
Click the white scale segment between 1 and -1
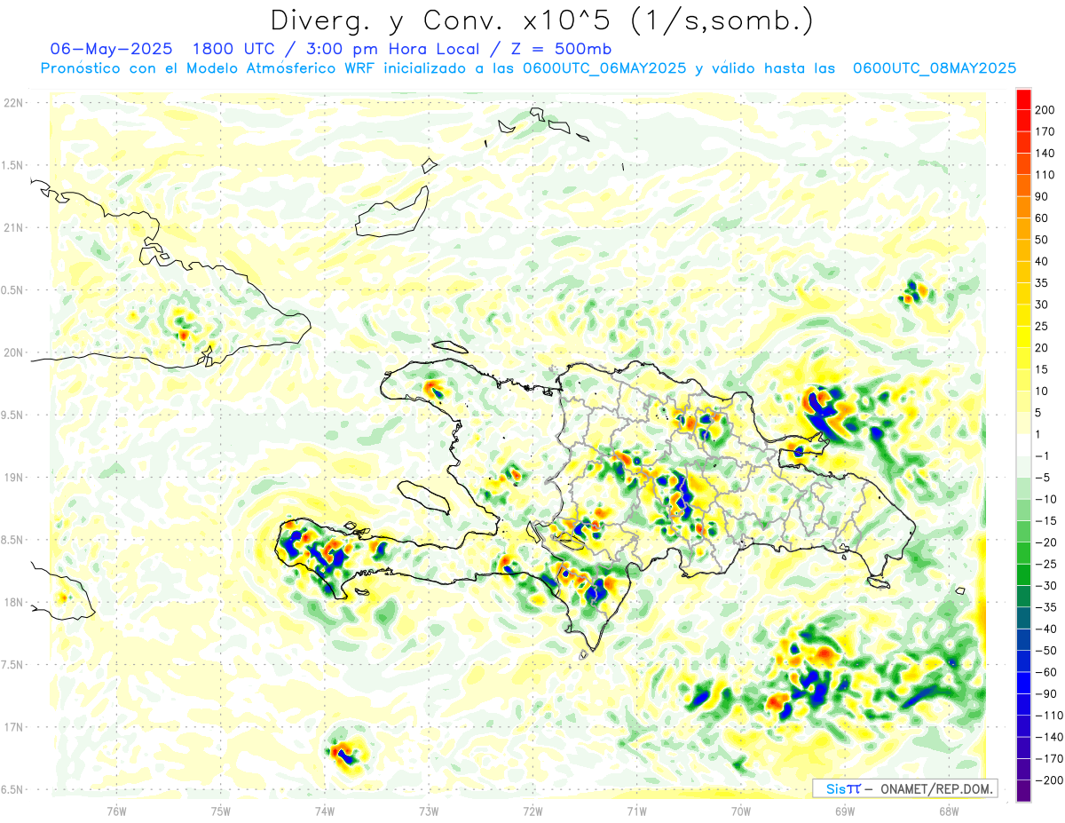(1023, 445)
